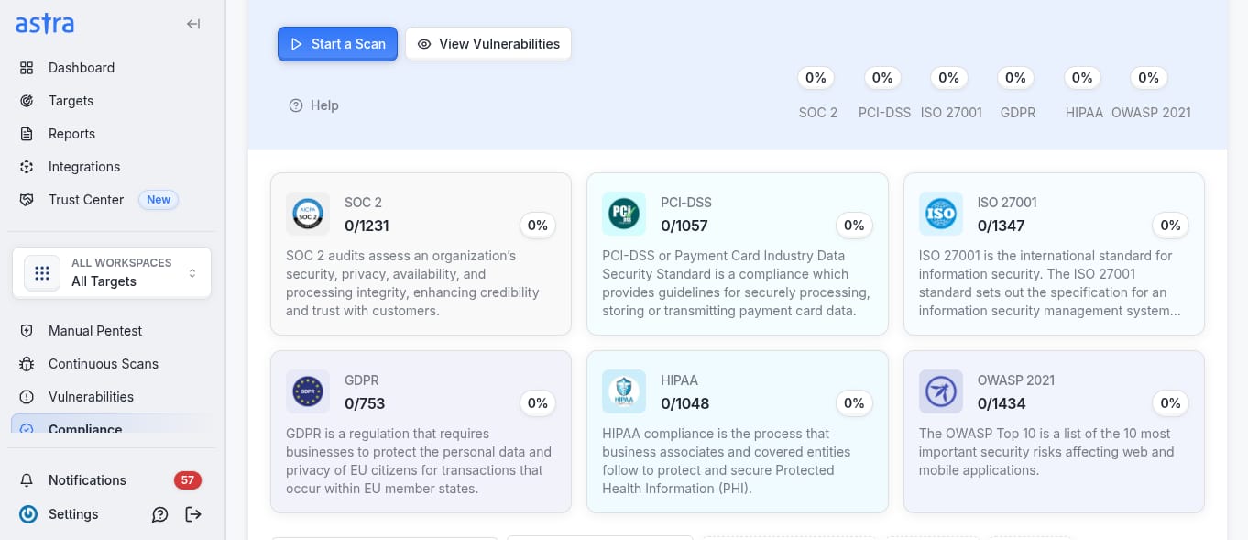This screenshot has width=1248, height=540.
Task: Click the Dashboard grid icon
Action: point(27,68)
